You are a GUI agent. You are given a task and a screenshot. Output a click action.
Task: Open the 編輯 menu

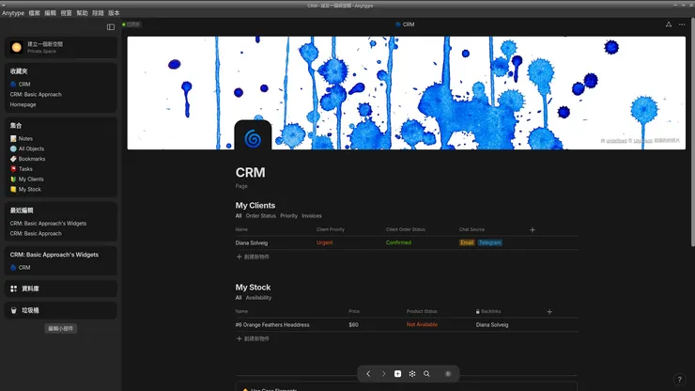50,13
